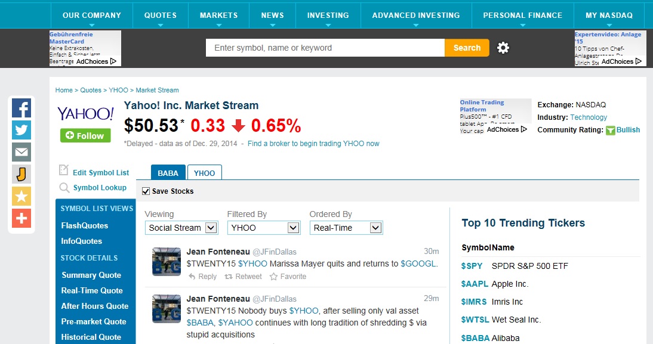This screenshot has width=653, height=344.
Task: Go to Quotes breadcrumb link
Action: coord(91,90)
